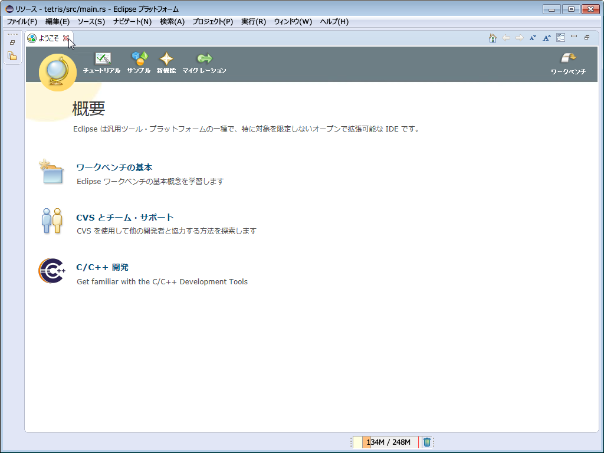The image size is (604, 453).
Task: Minimize the Eclipse window
Action: pos(552,9)
